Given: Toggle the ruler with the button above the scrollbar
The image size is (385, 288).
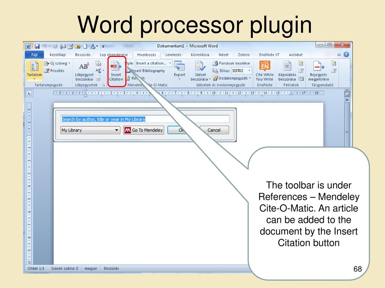Looking at the screenshot, I should point(347,93).
